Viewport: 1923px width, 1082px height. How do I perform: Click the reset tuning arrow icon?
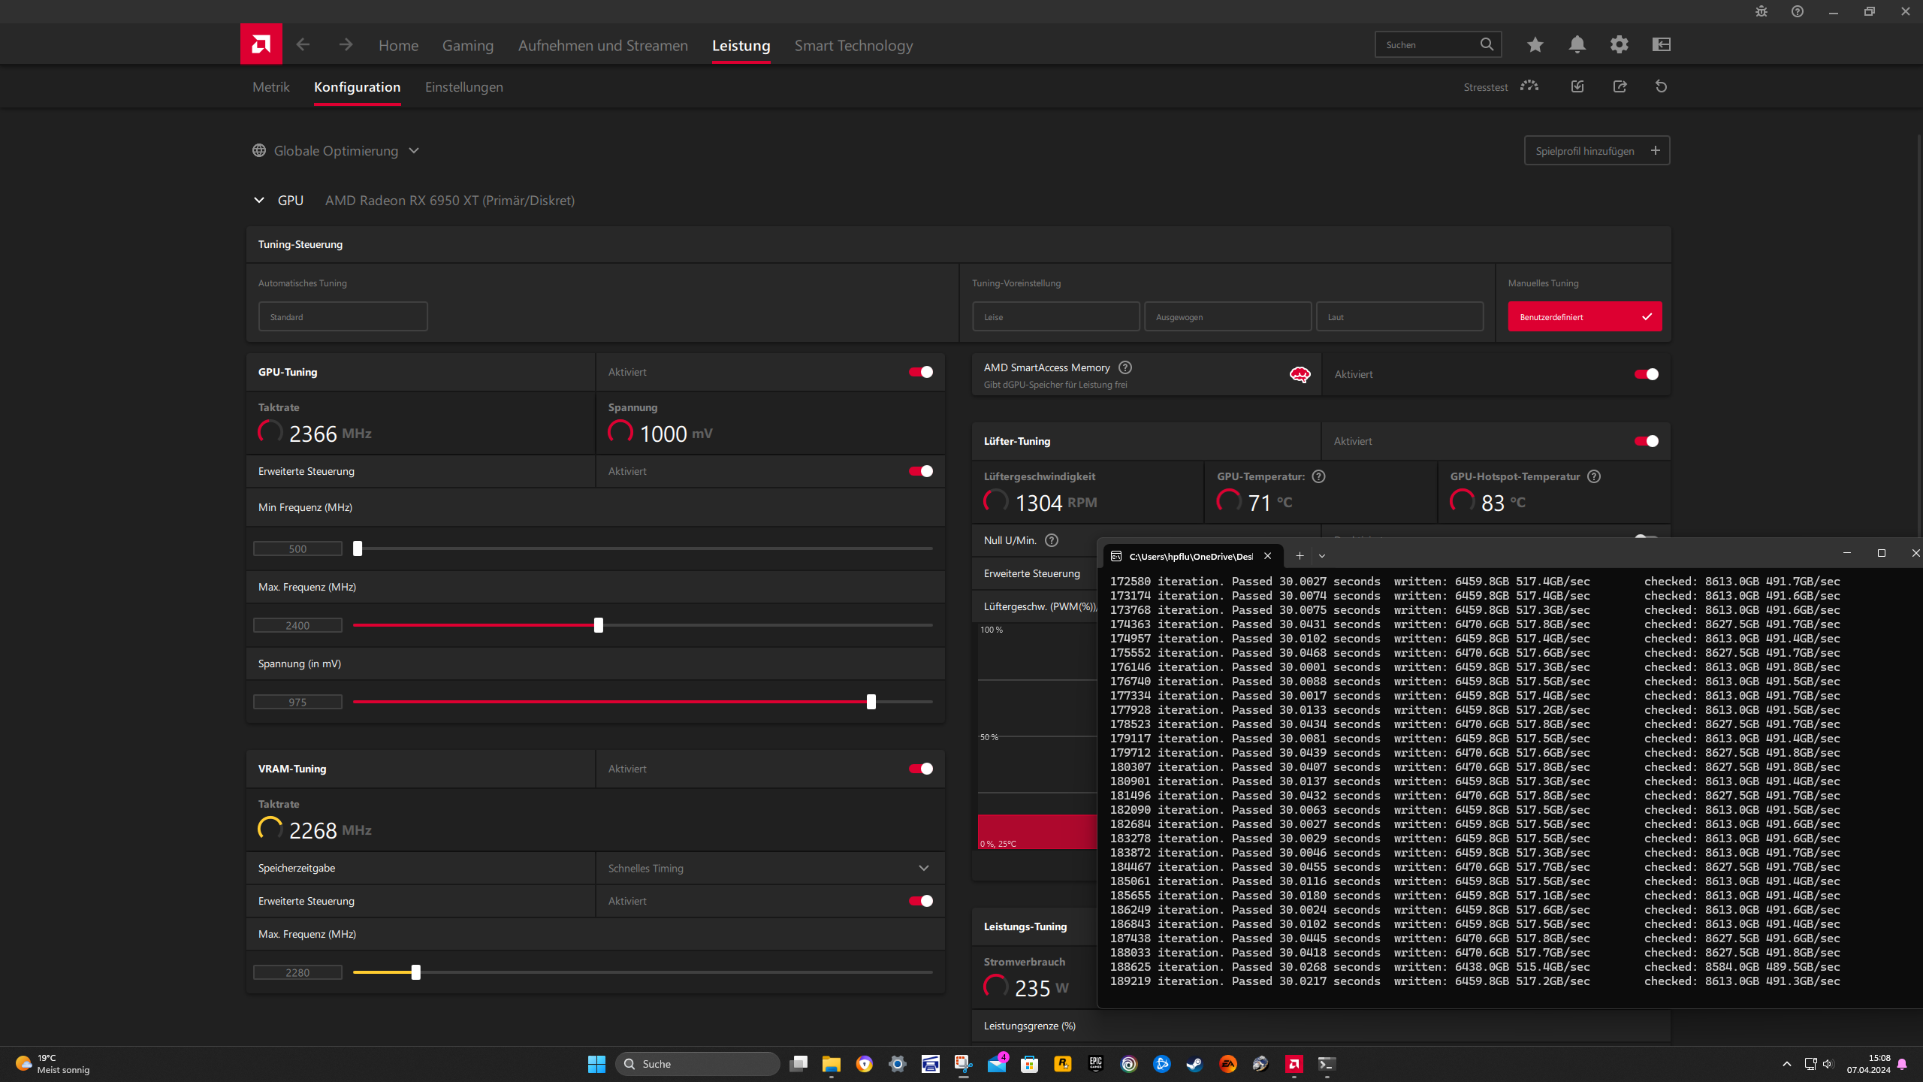click(x=1661, y=86)
